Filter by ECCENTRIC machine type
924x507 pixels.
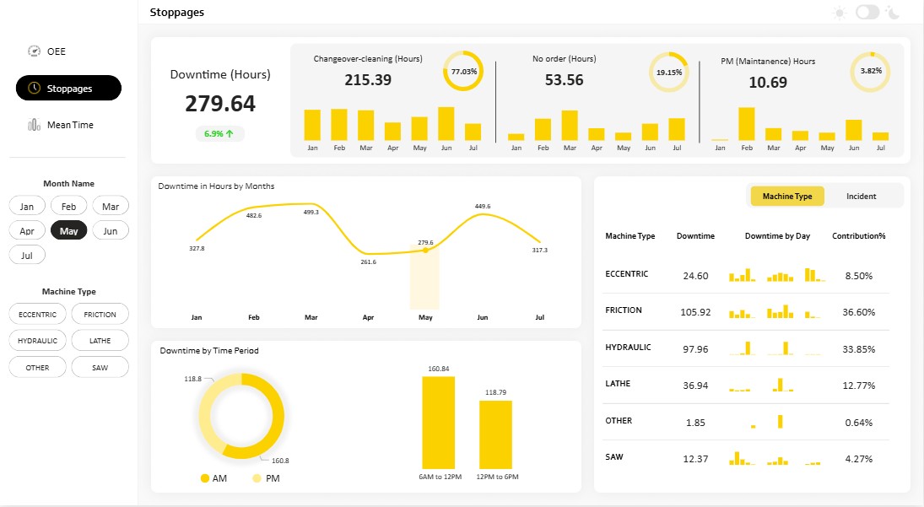(x=38, y=314)
